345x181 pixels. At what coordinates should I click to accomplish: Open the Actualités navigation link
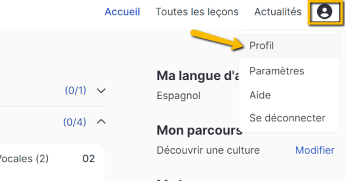pyautogui.click(x=278, y=12)
